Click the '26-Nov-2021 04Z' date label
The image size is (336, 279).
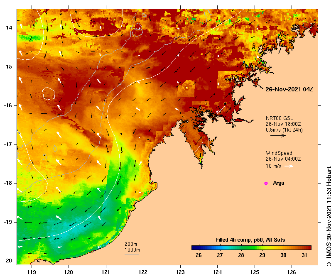289,89
